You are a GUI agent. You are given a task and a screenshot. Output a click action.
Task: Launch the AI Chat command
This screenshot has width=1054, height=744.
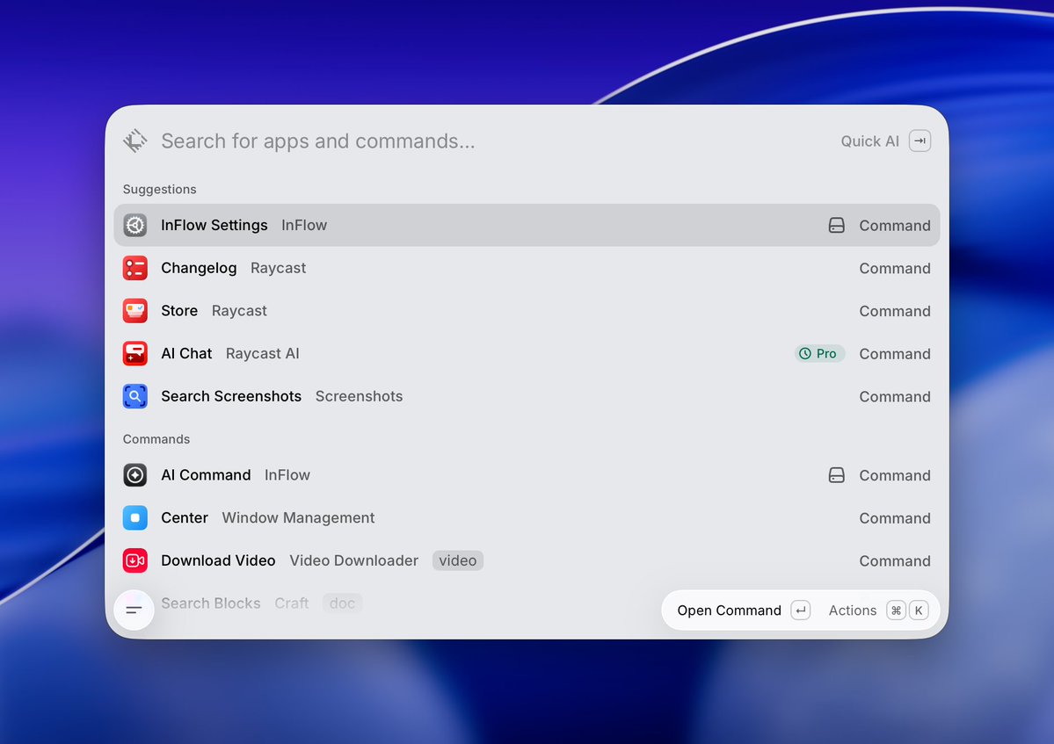tap(527, 353)
